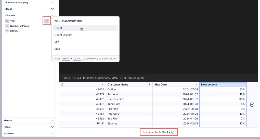The image size is (260, 139).
Task: Open Ship Date column three-dot menu
Action: point(196,84)
